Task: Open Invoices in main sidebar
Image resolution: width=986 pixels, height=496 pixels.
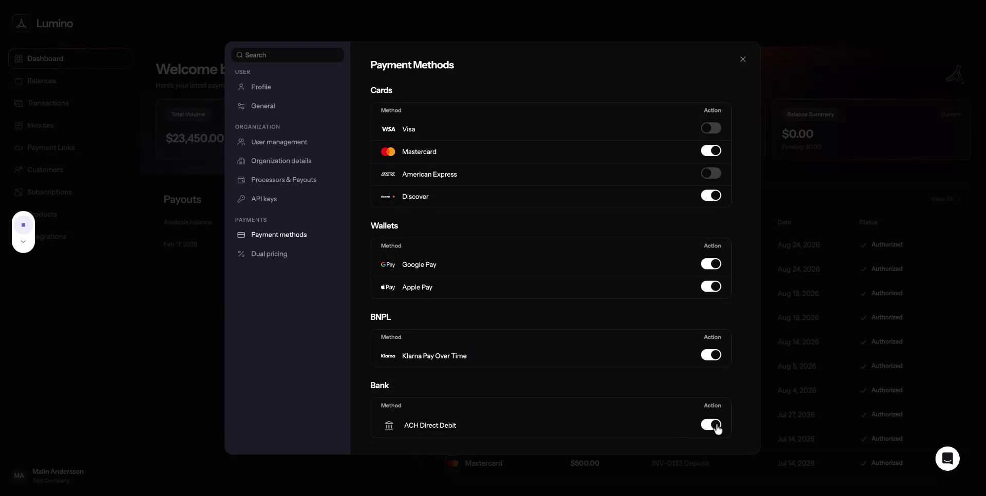Action: (x=70, y=125)
